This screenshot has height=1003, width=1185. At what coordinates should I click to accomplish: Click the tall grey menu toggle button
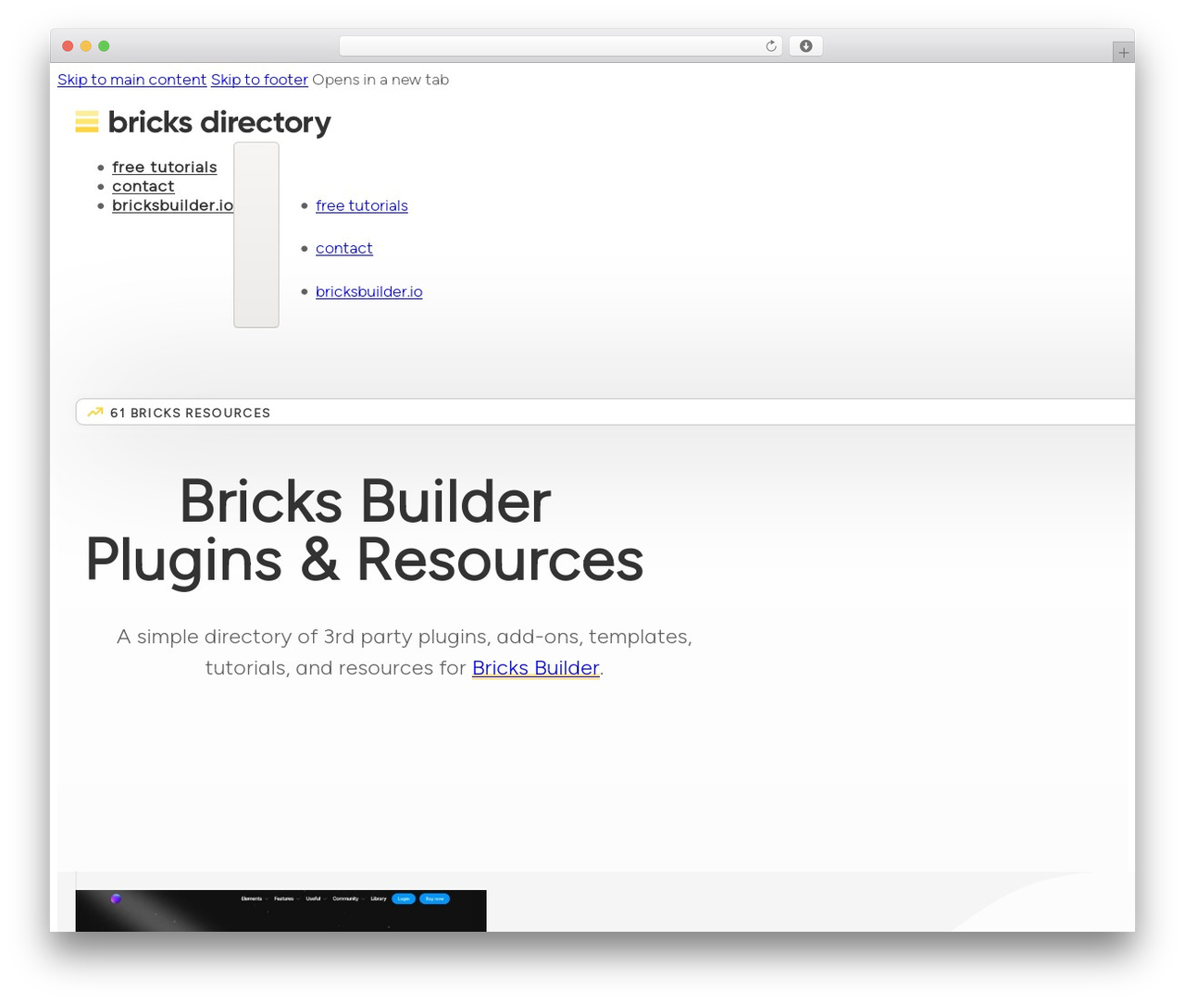click(x=256, y=235)
